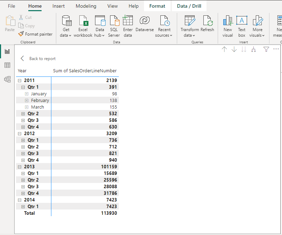The height and width of the screenshot is (235, 282).
Task: Collapse the 2011 year row
Action: pyautogui.click(x=20, y=81)
